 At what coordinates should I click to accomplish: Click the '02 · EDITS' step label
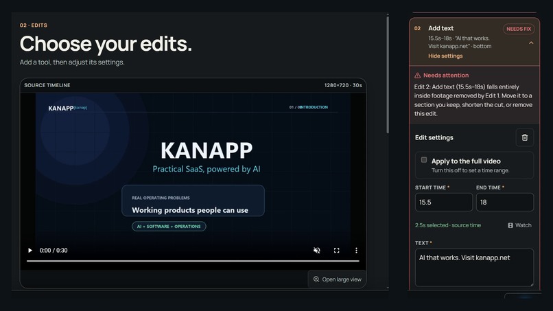click(34, 25)
